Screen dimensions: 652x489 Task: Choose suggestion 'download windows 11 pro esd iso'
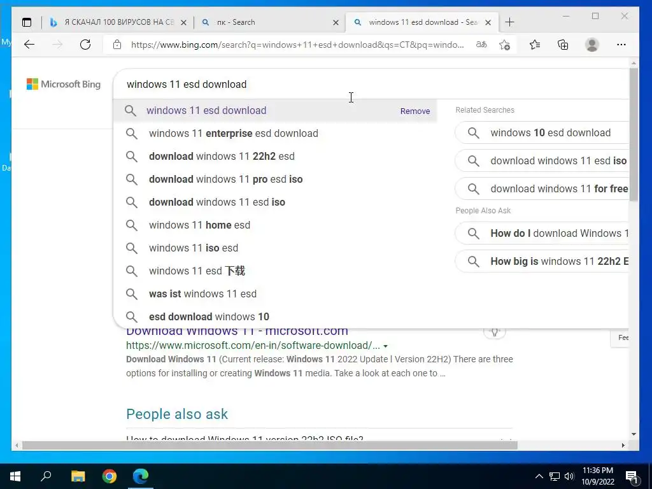(x=275, y=179)
